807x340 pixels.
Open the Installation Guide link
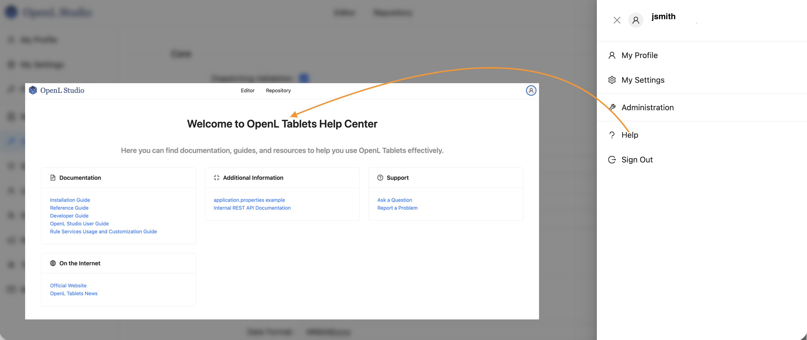[x=70, y=200]
